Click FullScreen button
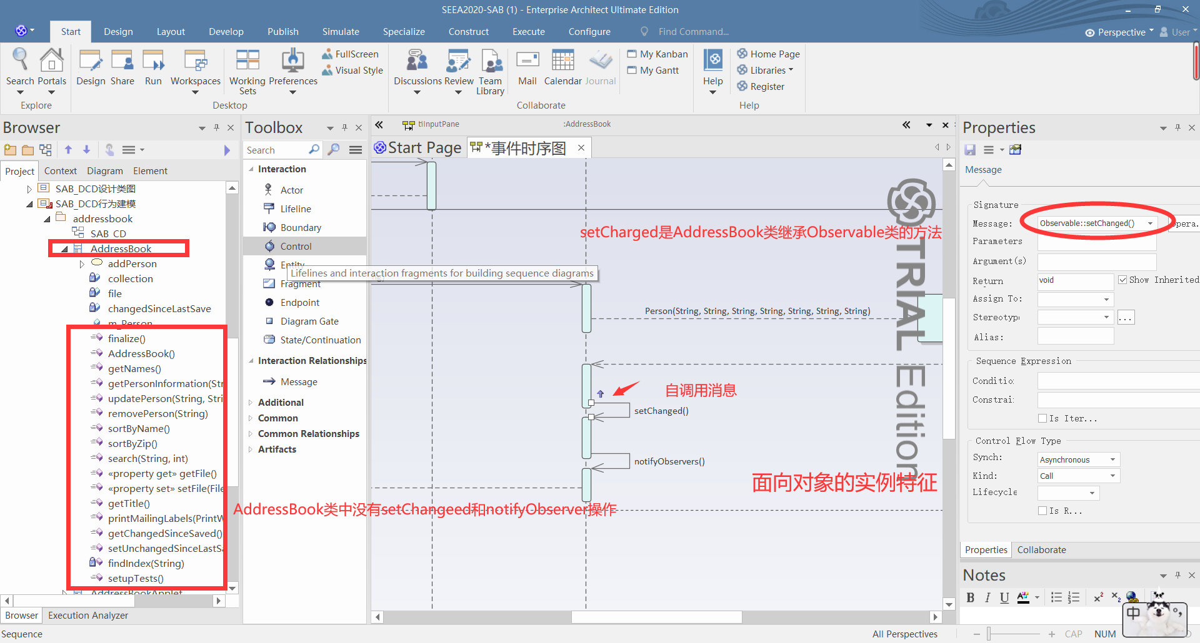Viewport: 1200px width, 643px height. tap(350, 54)
